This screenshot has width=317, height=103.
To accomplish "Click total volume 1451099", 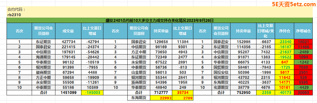I will (x=68, y=93).
